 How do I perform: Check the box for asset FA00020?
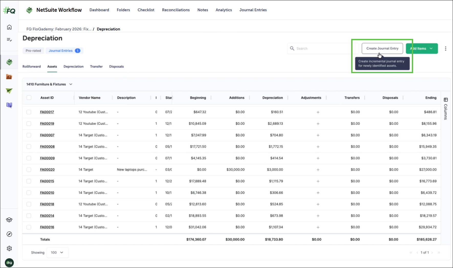(29, 170)
